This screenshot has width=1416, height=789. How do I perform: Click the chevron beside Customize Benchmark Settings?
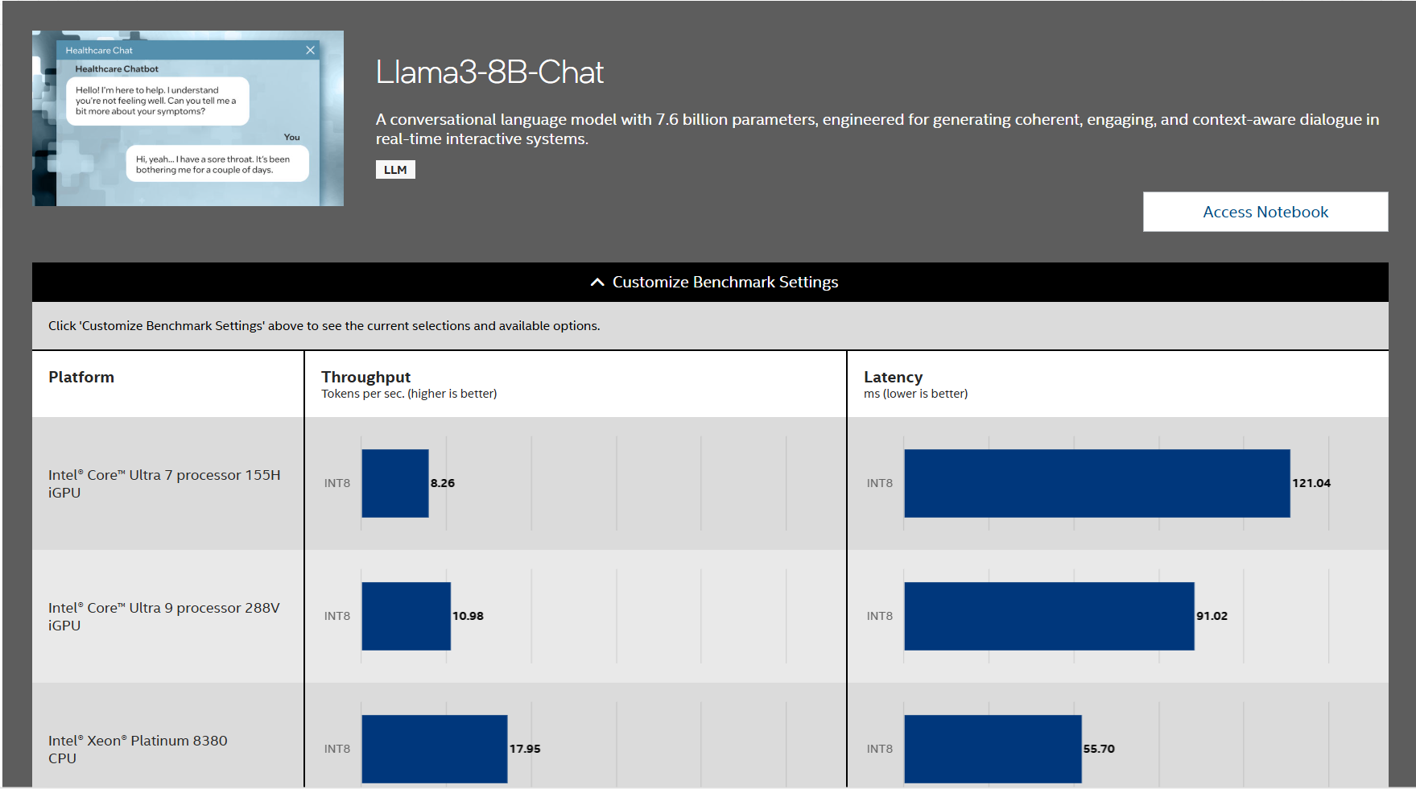point(597,283)
